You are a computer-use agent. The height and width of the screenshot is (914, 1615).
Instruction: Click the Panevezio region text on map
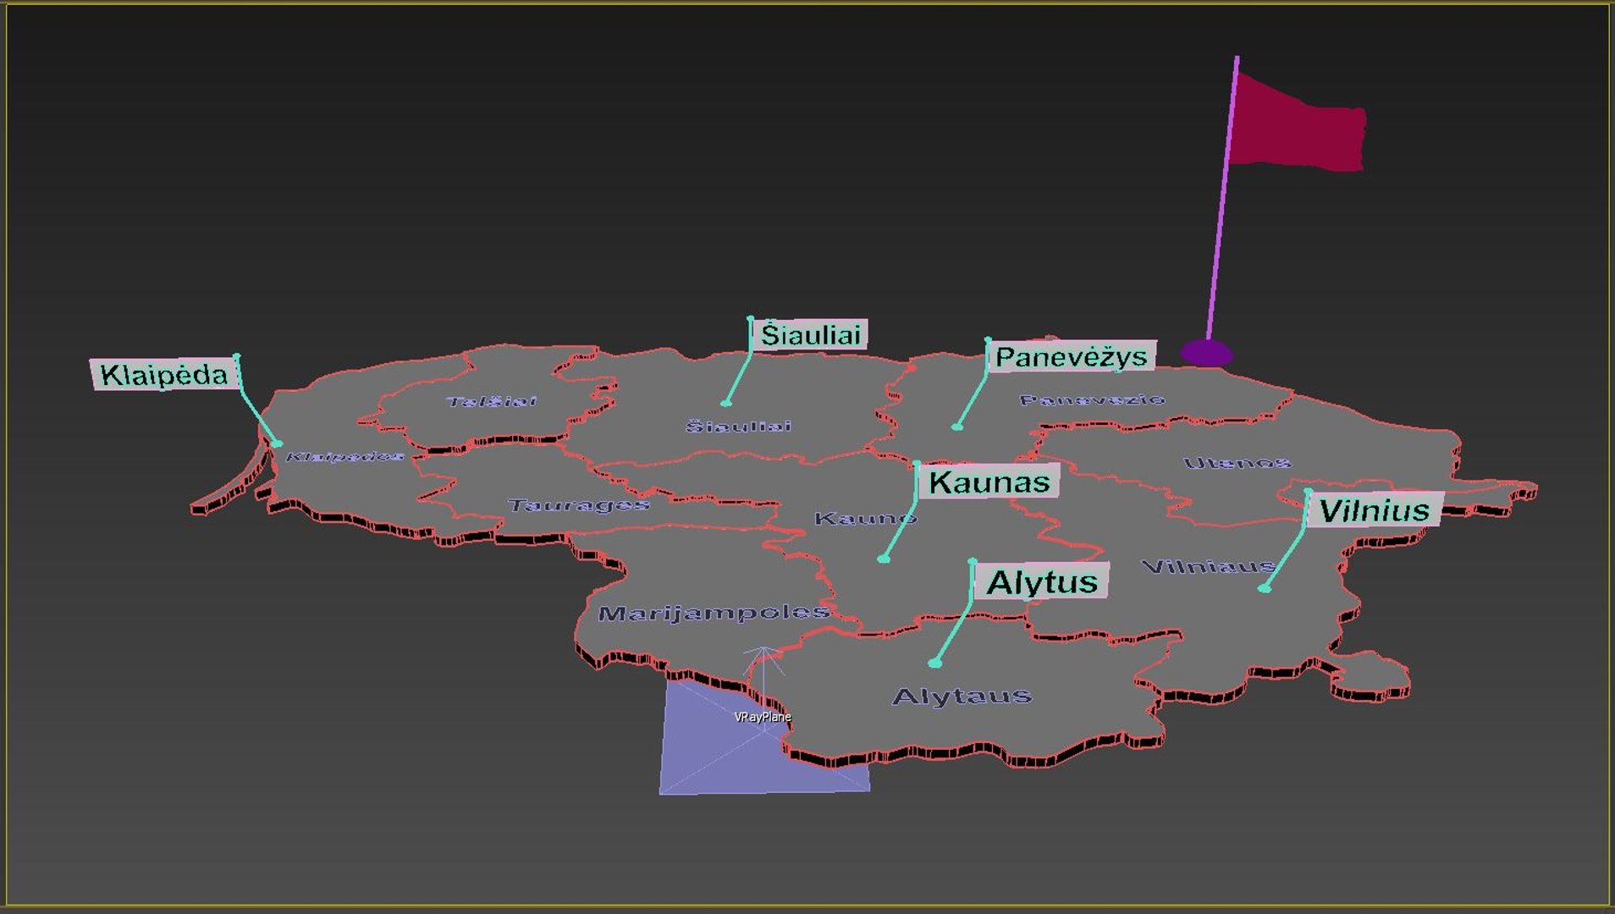point(1093,399)
